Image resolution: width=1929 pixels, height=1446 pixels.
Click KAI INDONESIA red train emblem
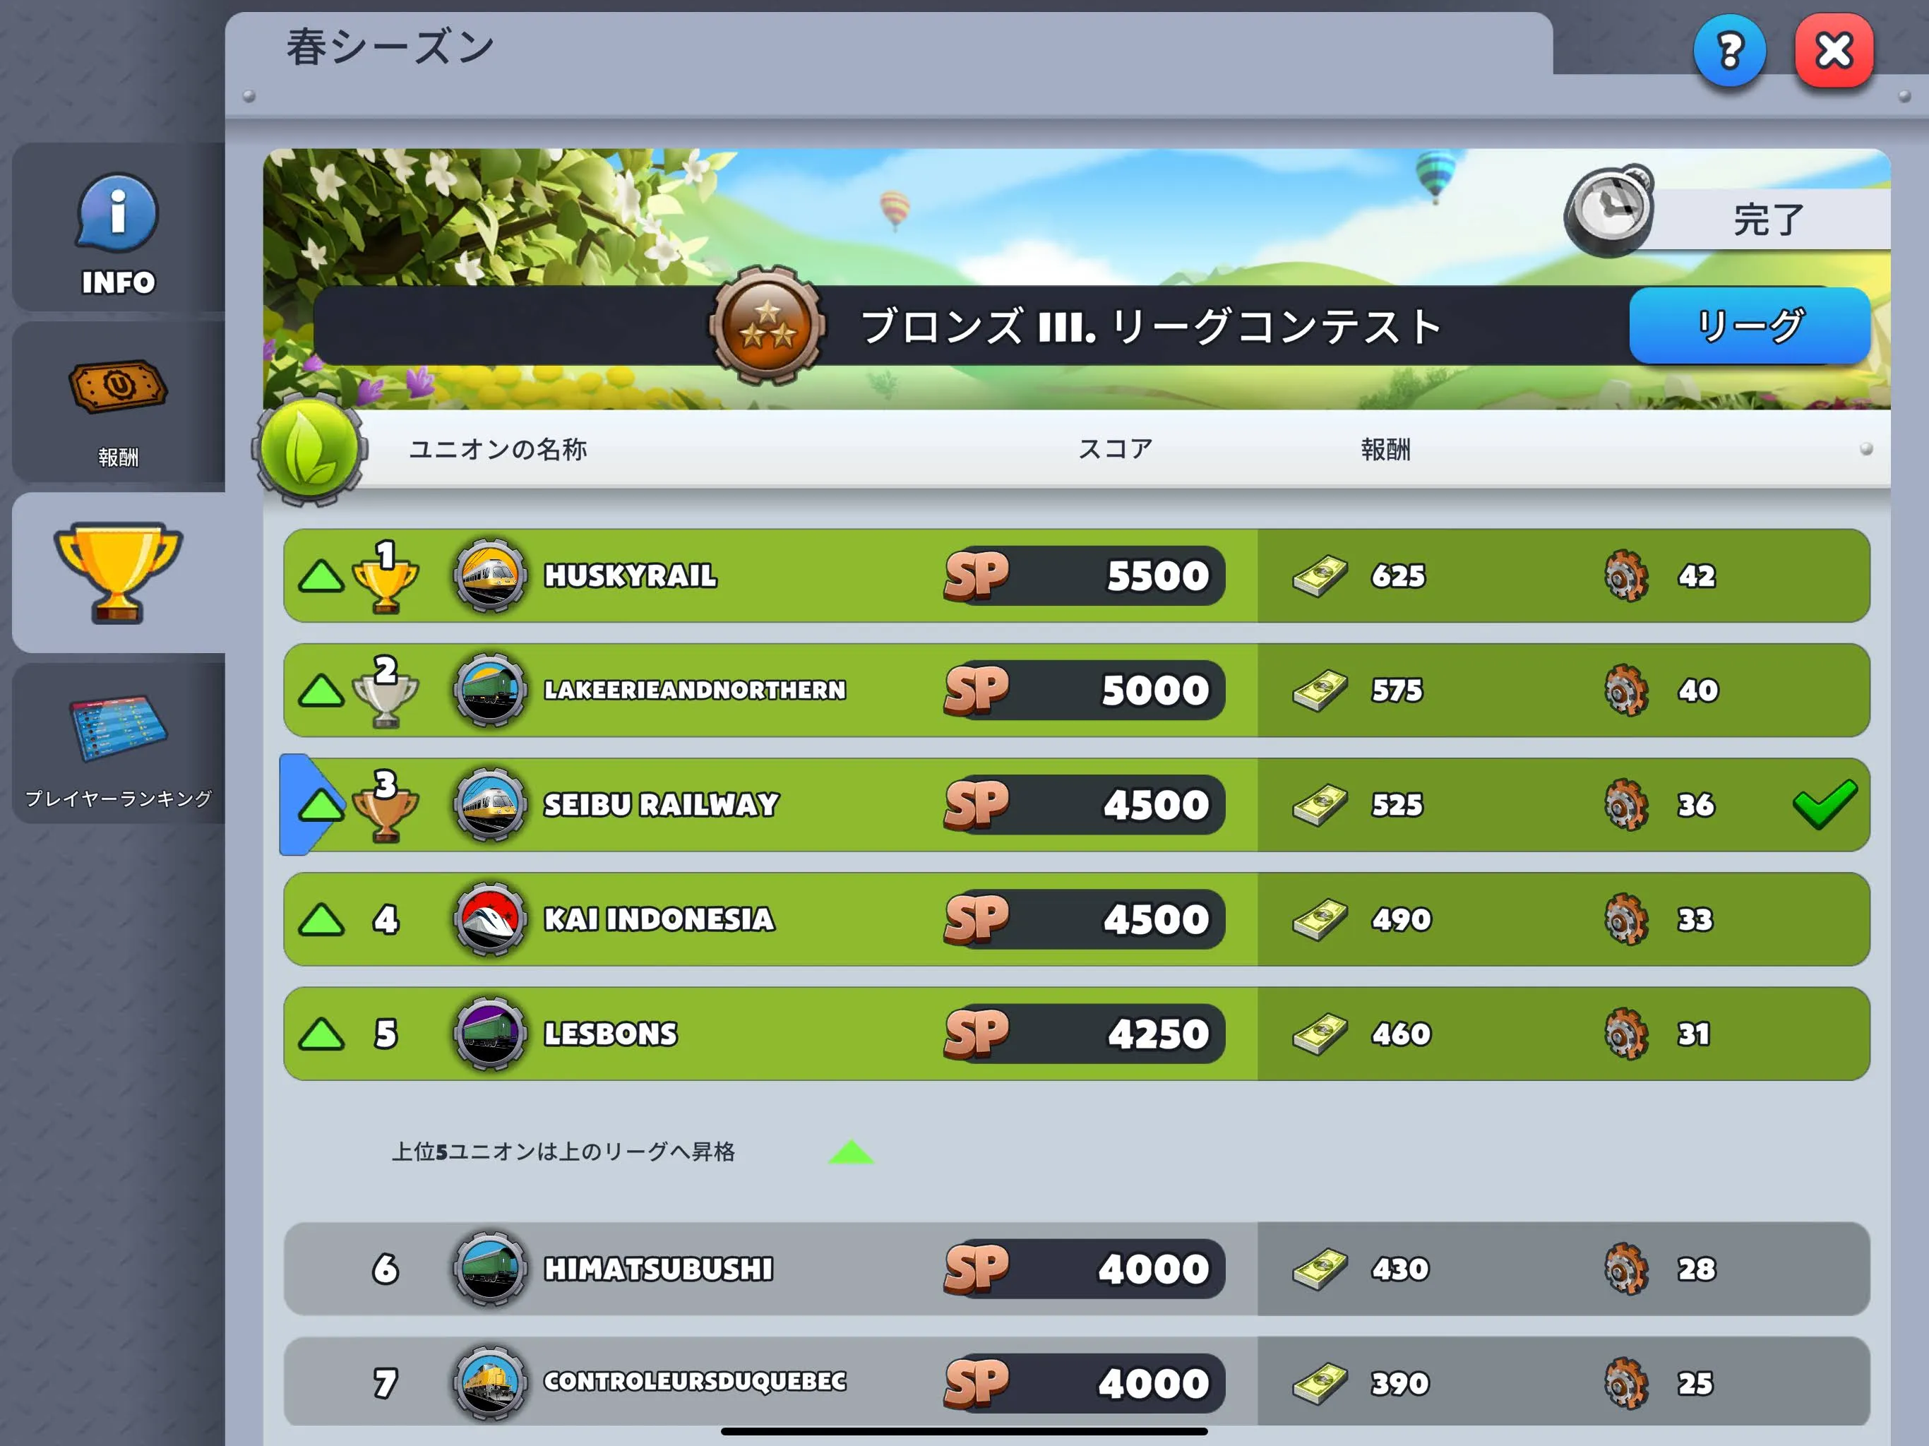pos(490,919)
